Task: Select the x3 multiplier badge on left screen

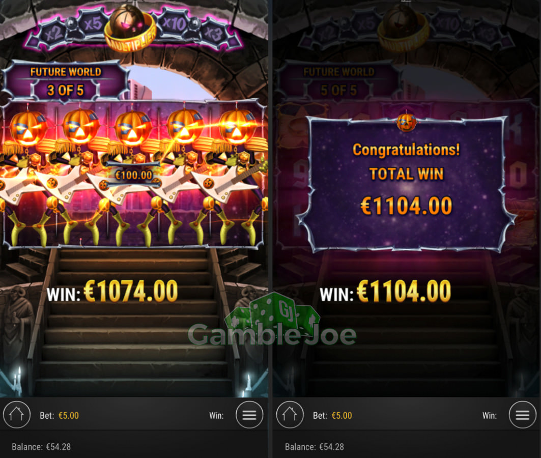Action: [x=213, y=34]
